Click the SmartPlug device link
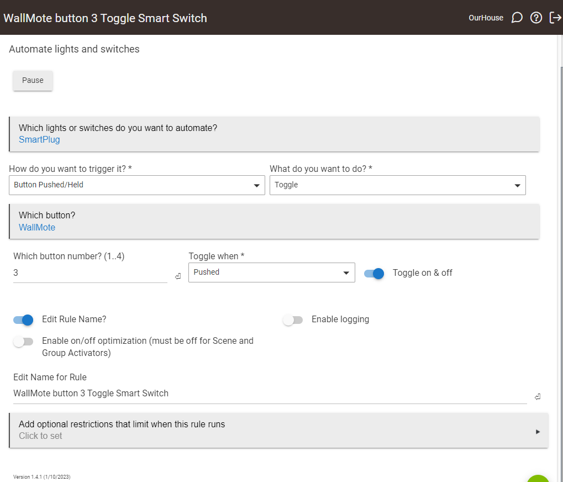 [39, 140]
